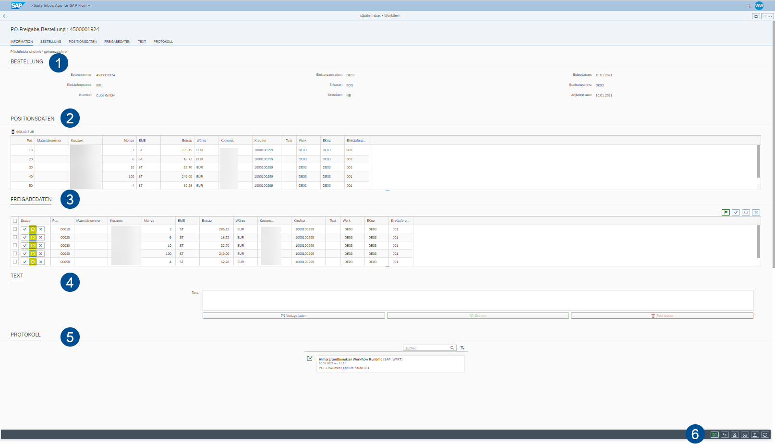The height and width of the screenshot is (444, 775).
Task: Reject all items via the X toolbar icon
Action: (x=756, y=212)
